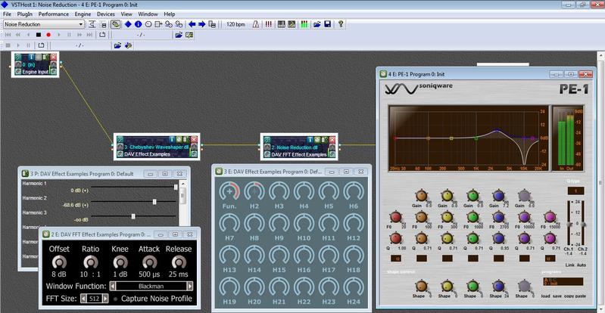Viewport: 605px width, 313px height.
Task: Toggle the Link option in PE-1
Action: (x=570, y=265)
